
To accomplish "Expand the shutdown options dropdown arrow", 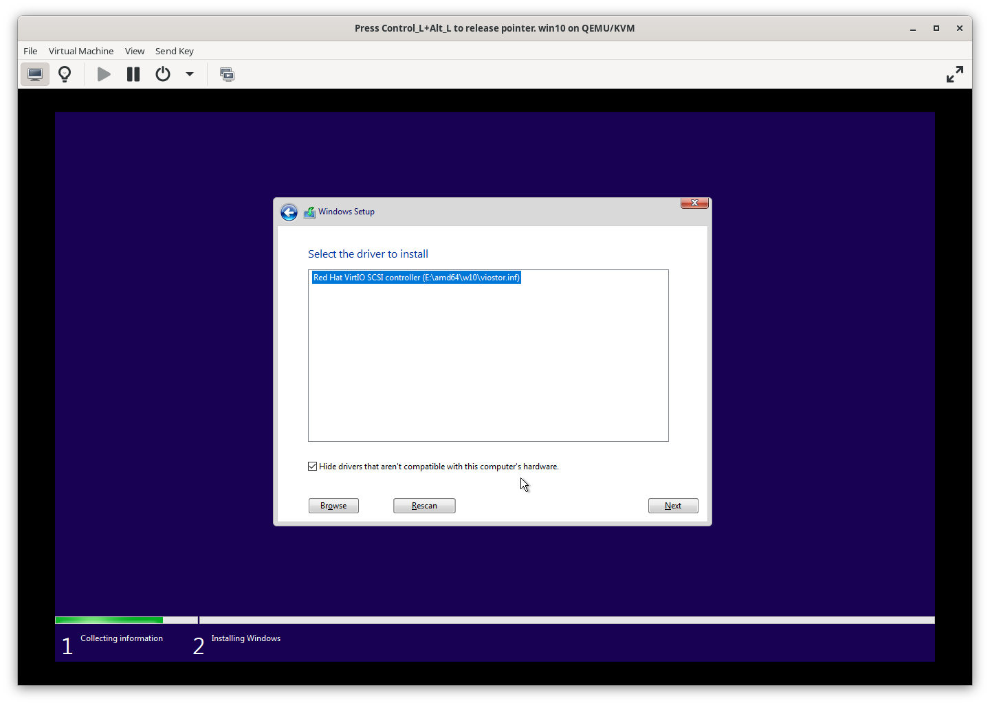I will click(x=190, y=74).
